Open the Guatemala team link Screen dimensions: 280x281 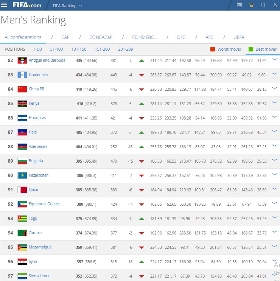tap(38, 75)
